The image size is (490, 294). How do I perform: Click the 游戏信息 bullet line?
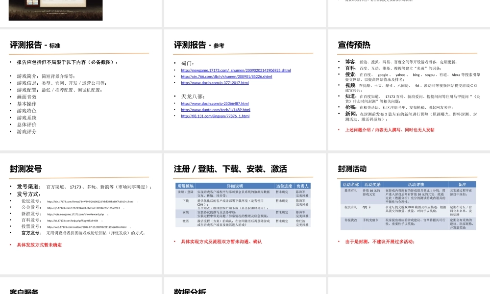62,83
